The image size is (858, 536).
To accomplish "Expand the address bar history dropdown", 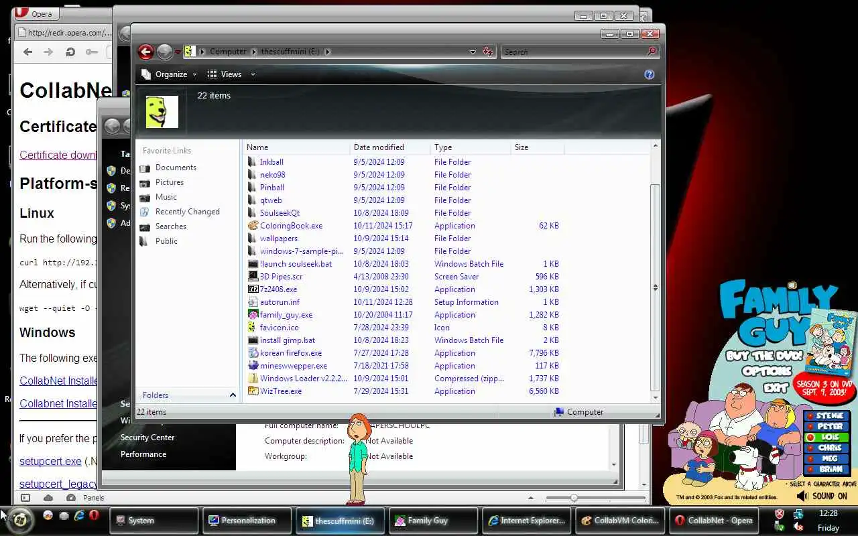I will 473,52.
